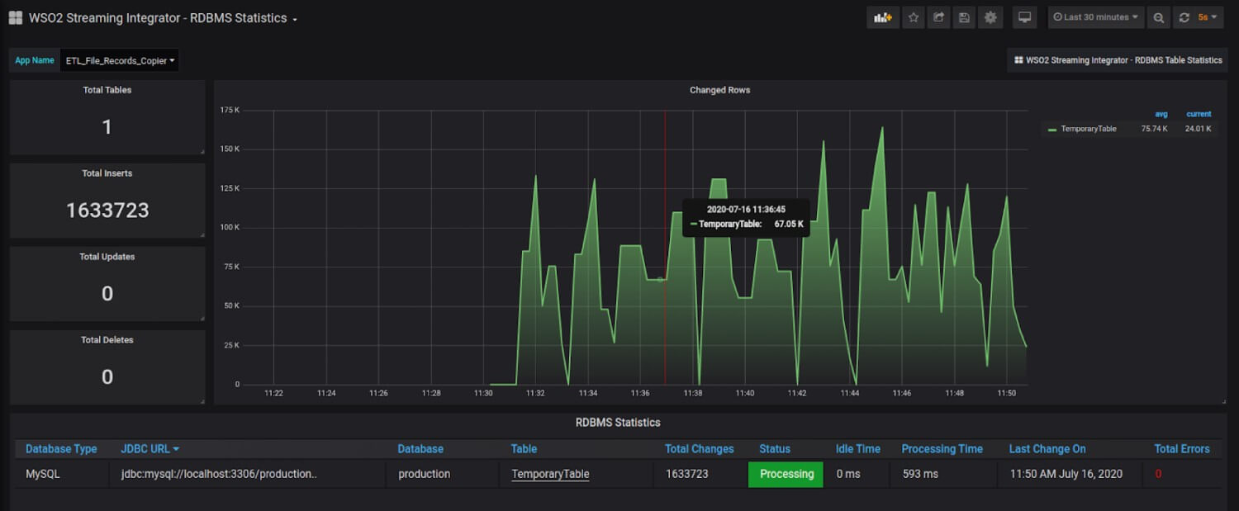This screenshot has width=1239, height=511.
Task: Open dashboard settings gear icon
Action: (990, 17)
